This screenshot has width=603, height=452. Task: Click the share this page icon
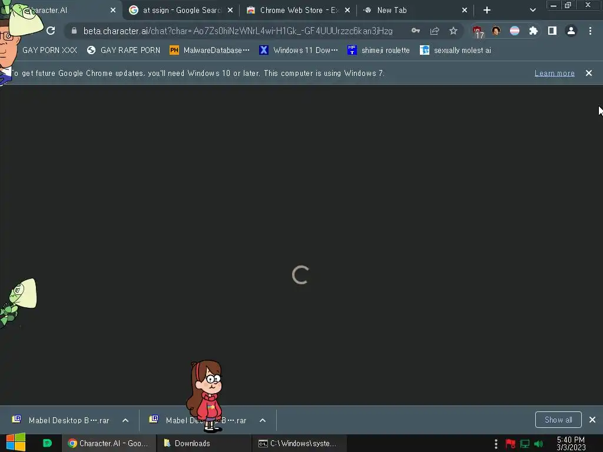tap(435, 31)
